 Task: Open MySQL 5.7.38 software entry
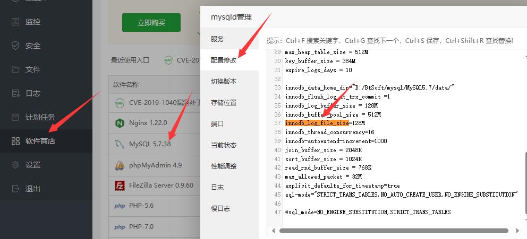click(x=150, y=144)
